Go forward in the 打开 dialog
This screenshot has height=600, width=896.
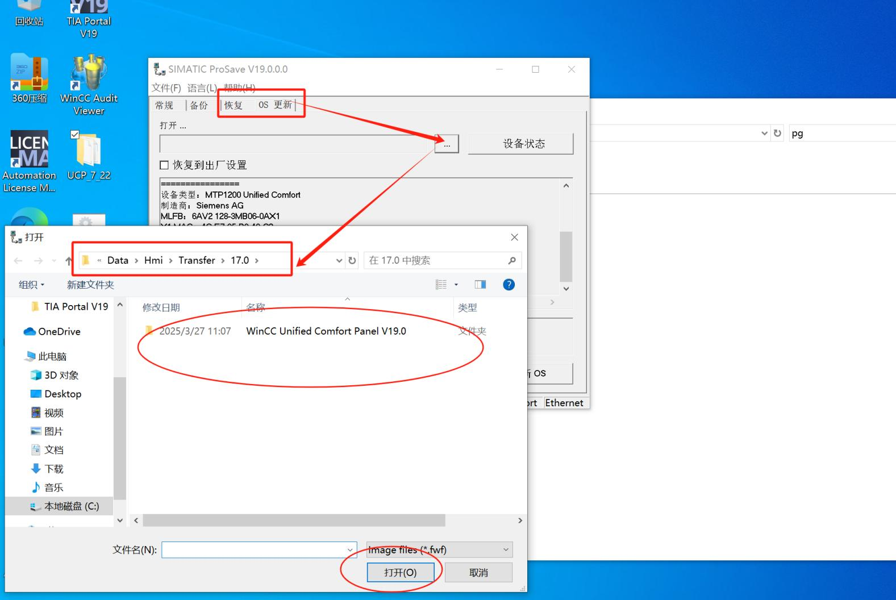[x=38, y=261]
